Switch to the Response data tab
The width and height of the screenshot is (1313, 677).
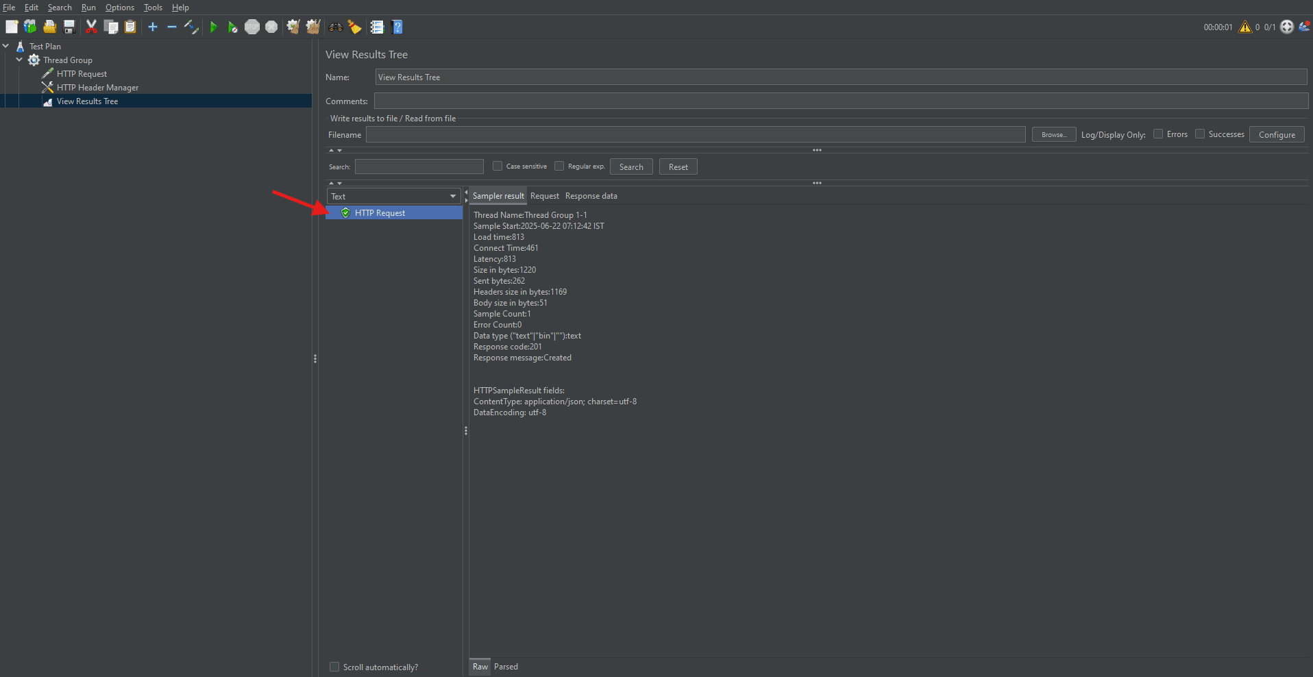tap(591, 196)
